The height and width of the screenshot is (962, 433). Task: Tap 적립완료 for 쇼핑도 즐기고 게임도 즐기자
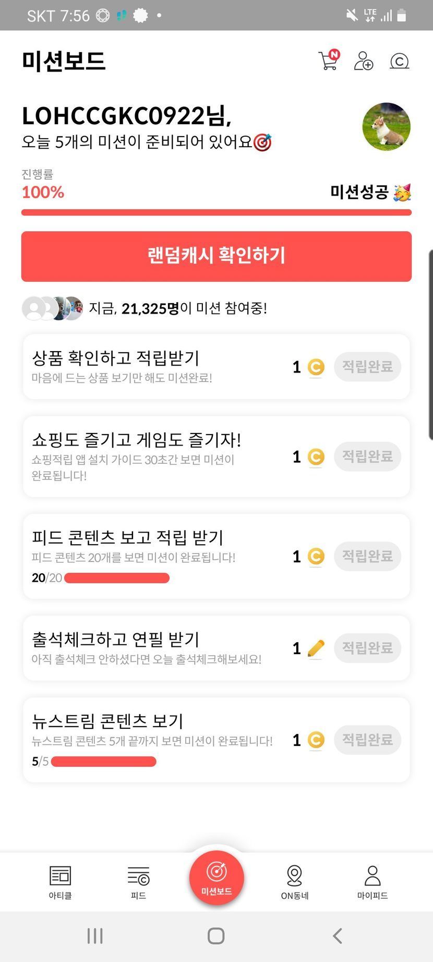point(367,456)
